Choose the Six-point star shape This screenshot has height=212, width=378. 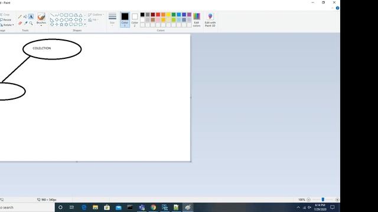click(66, 24)
